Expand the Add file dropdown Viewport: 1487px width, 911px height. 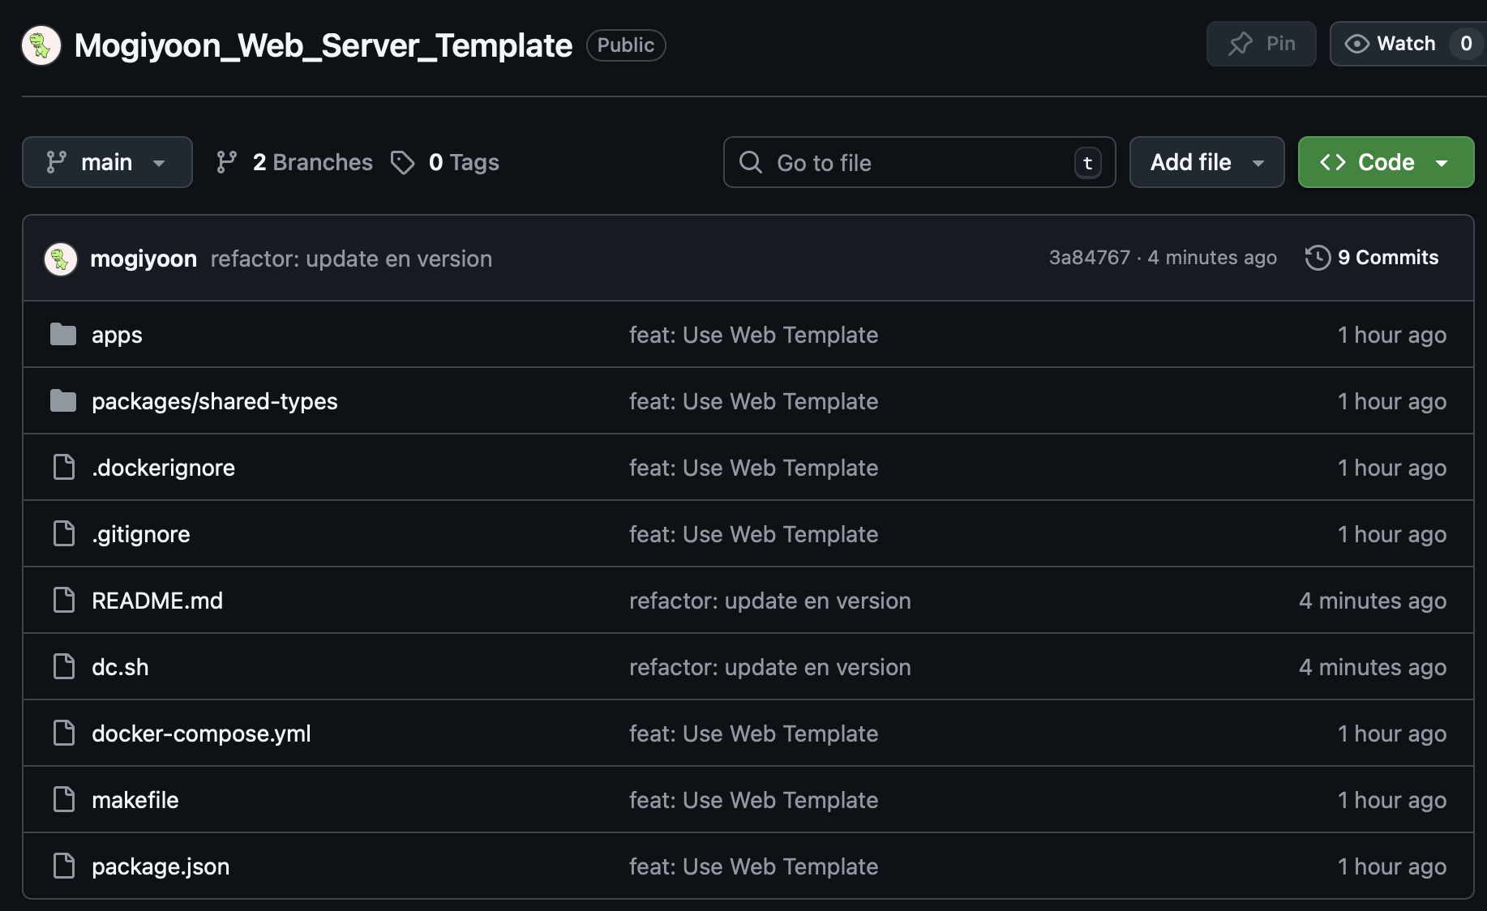[1206, 162]
